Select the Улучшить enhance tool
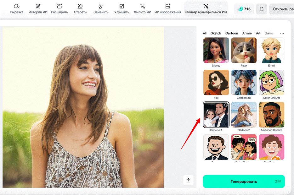Viewport: 294px width, 195px height. click(122, 9)
